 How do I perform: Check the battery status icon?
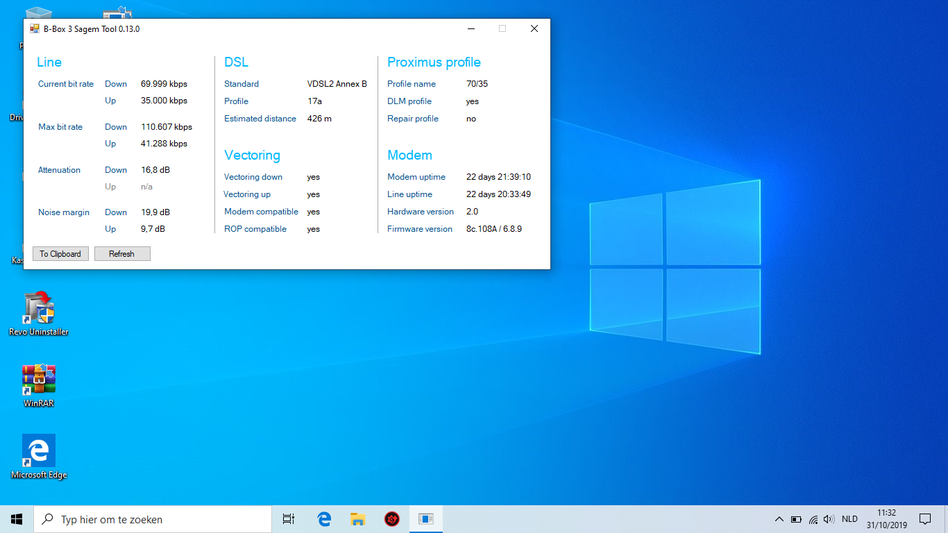[x=796, y=519]
